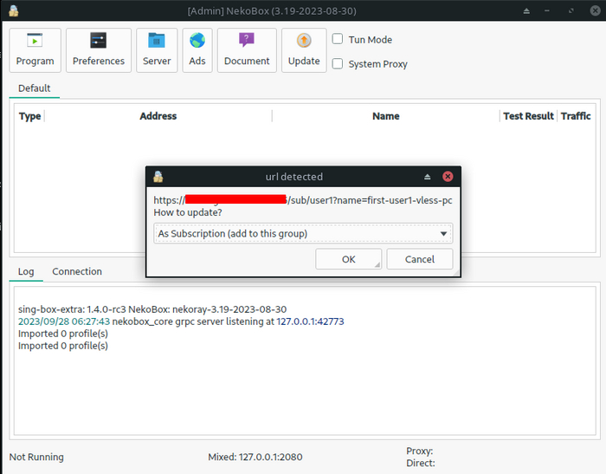This screenshot has width=606, height=474.
Task: Sort by the Type column header
Action: click(x=29, y=116)
